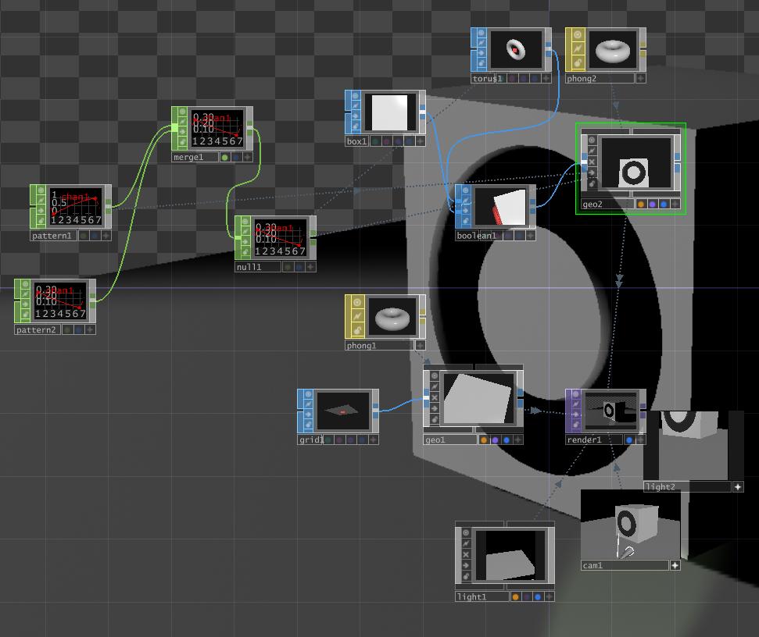Click the lock flag on null1

245,252
